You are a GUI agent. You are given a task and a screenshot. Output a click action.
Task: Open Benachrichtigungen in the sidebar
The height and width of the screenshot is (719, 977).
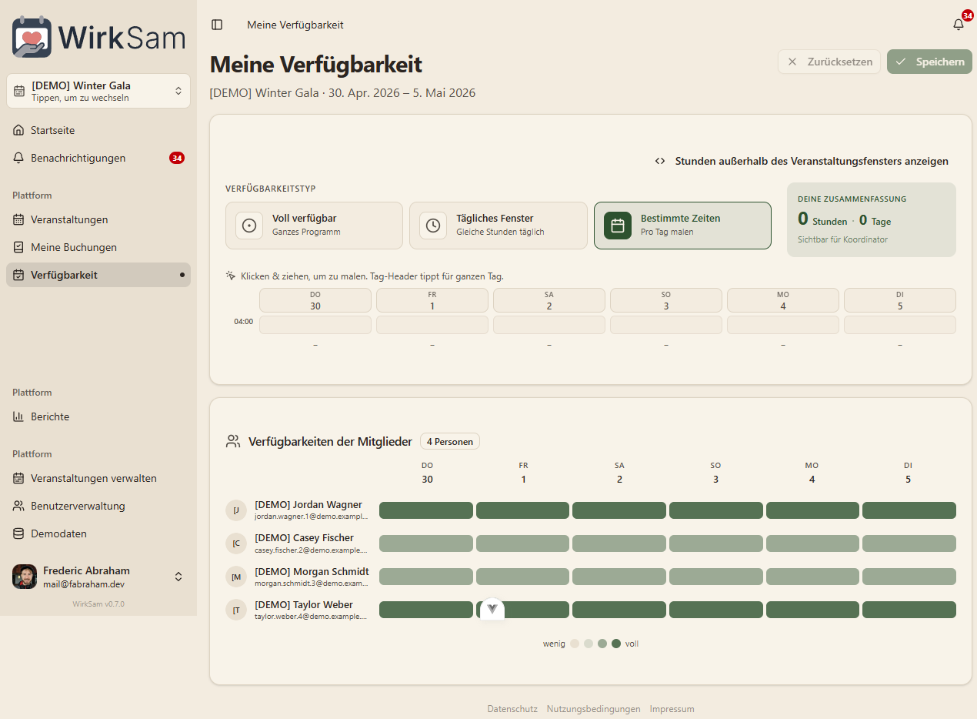coord(98,158)
